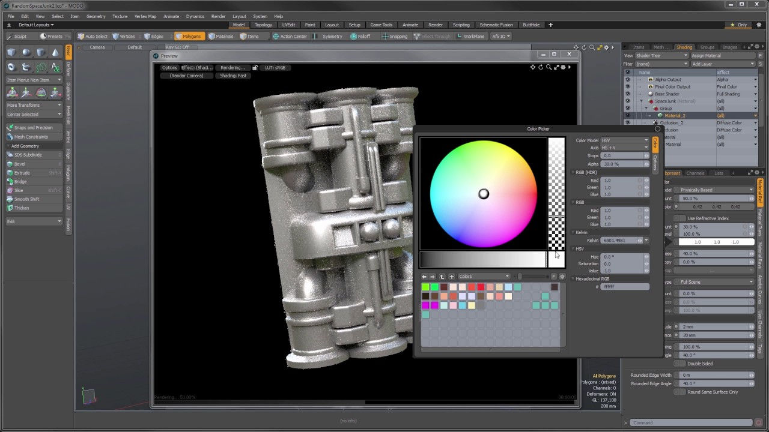This screenshot has height=432, width=769.
Task: Click the Mesh Constraints button
Action: 34,137
